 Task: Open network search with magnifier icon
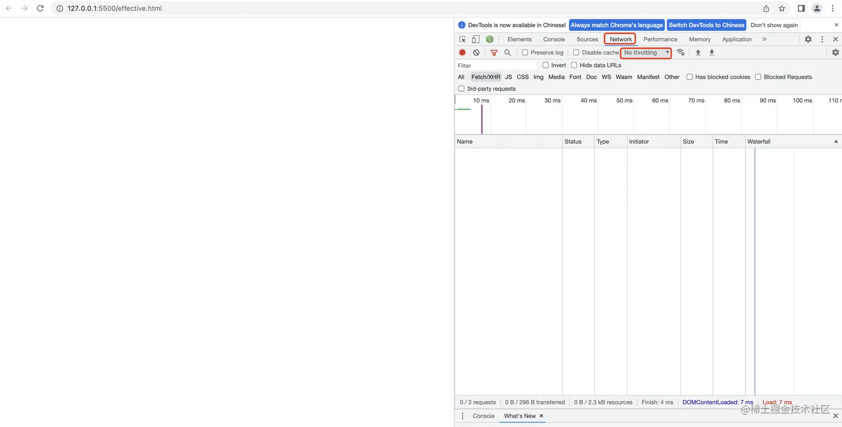point(507,52)
